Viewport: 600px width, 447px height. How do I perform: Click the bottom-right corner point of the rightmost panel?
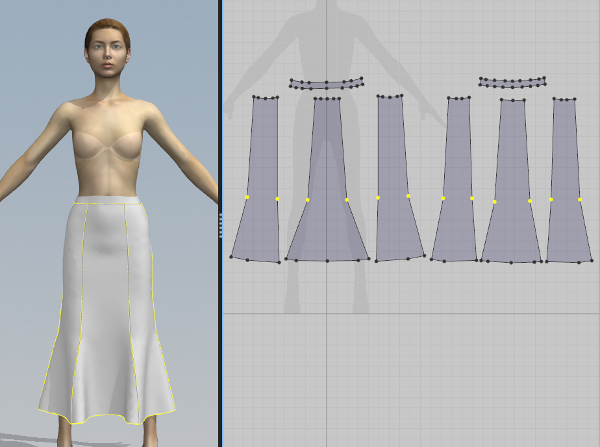(x=592, y=260)
